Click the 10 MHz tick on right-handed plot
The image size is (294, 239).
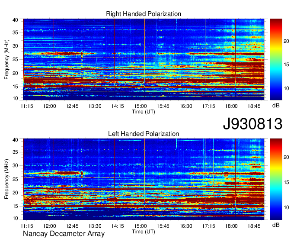pos(15,98)
